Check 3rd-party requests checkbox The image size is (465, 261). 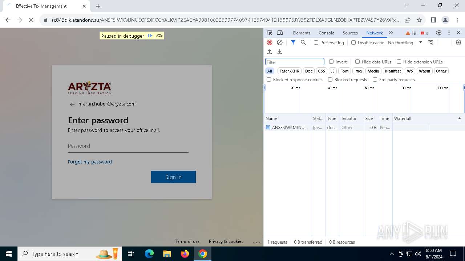(x=375, y=79)
